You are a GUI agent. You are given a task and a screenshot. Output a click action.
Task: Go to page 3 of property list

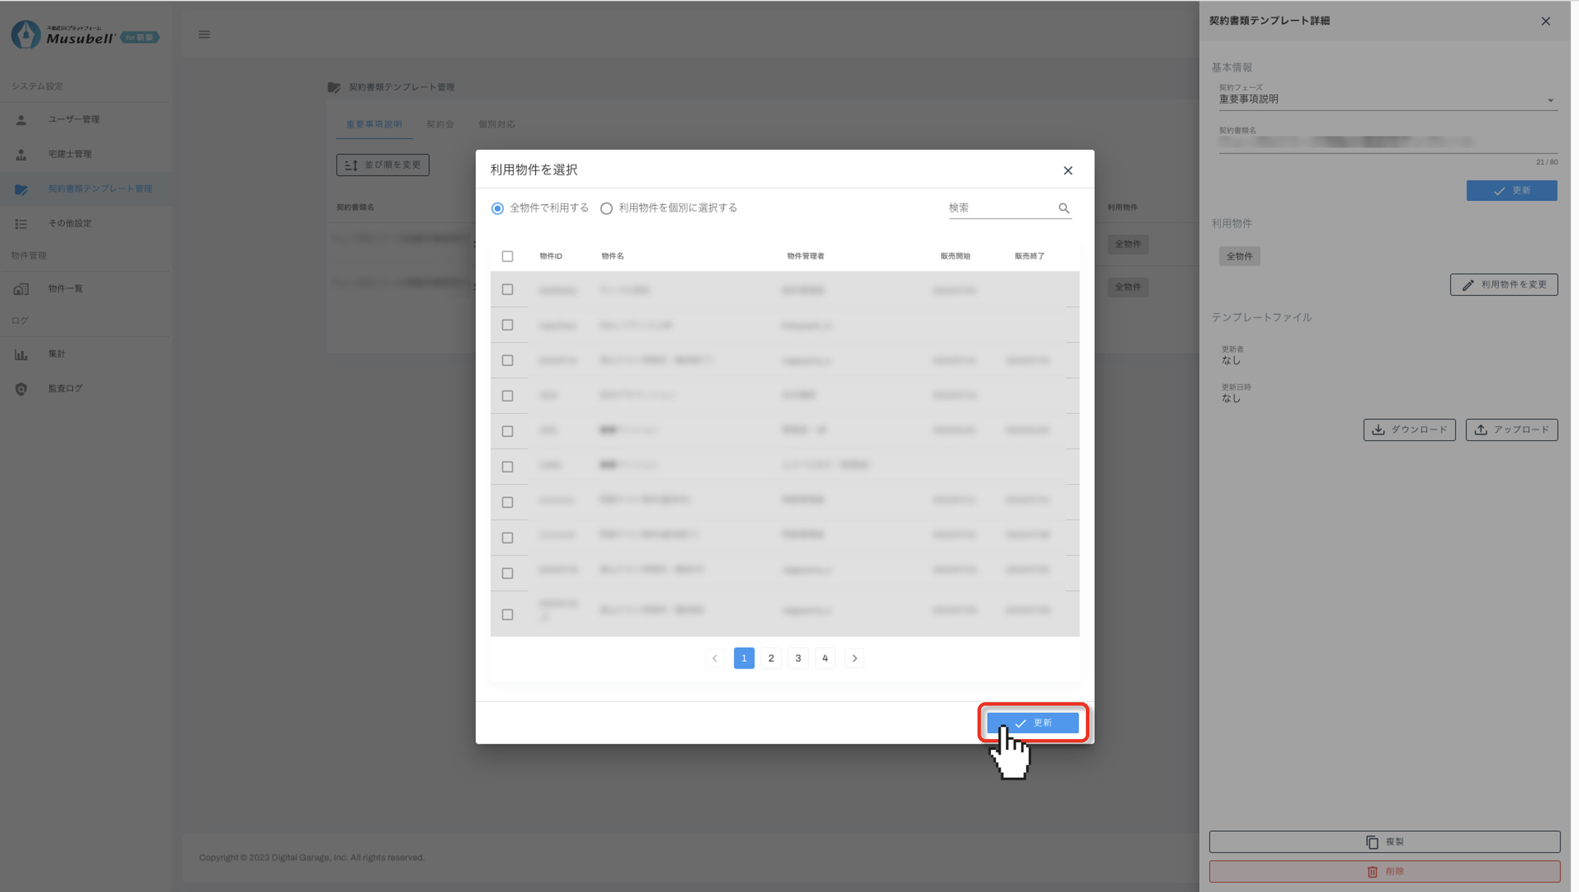click(798, 658)
